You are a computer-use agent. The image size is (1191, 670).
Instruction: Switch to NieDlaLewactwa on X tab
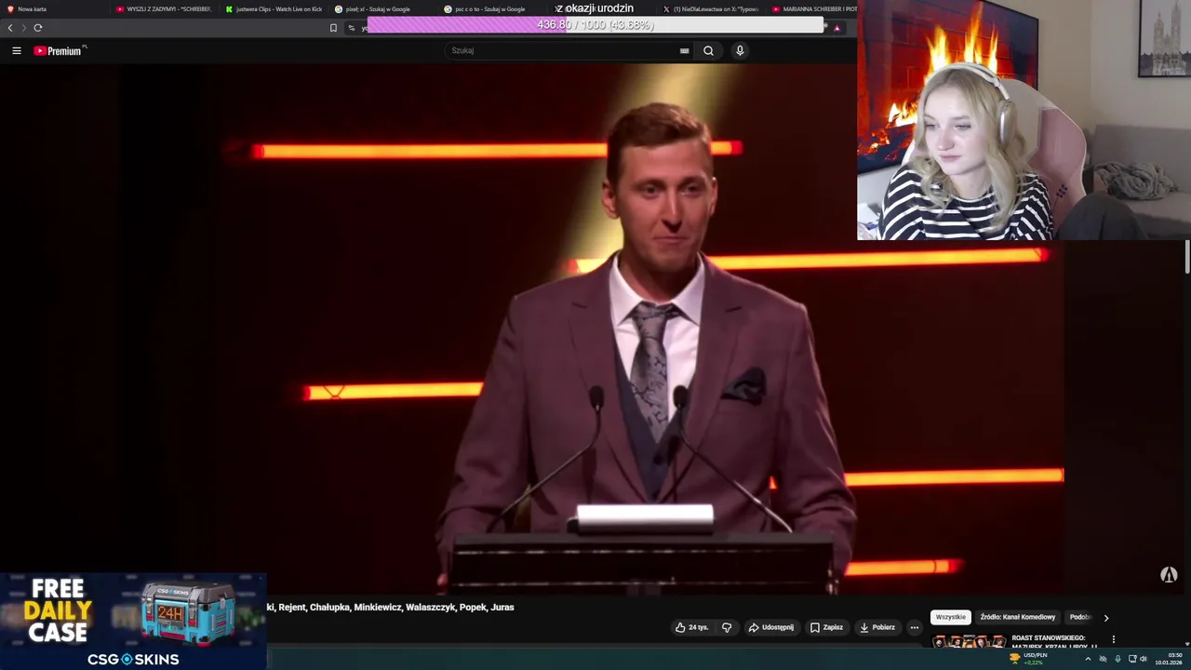click(711, 9)
